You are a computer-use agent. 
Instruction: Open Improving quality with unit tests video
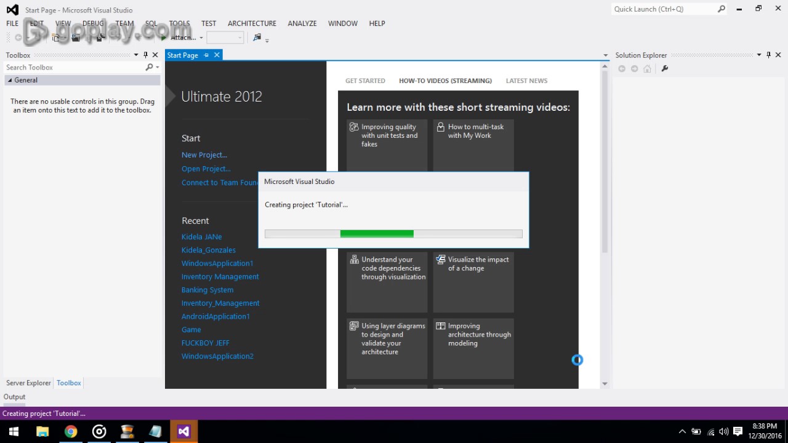coord(387,146)
